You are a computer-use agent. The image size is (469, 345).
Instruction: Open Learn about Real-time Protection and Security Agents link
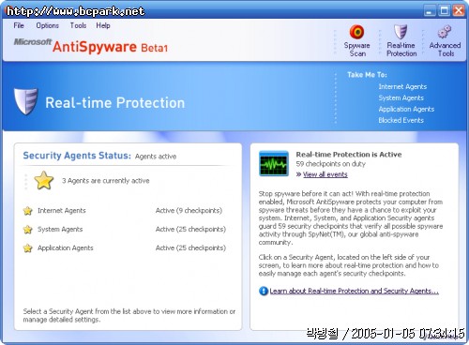[354, 291]
